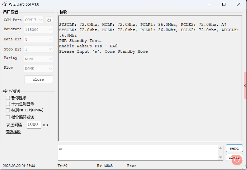Expand the Parity dropdown
This screenshot has height=170, width=247.
click(39, 59)
